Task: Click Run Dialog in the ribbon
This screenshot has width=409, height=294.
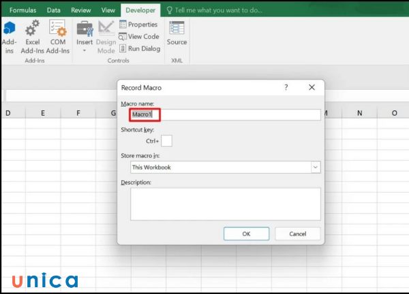Action: [x=139, y=48]
